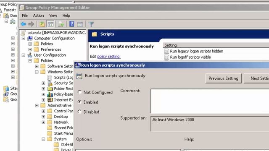The height and width of the screenshot is (151, 269).
Task: Click icon of Run legacy logon scripts hidden
Action: point(166,51)
